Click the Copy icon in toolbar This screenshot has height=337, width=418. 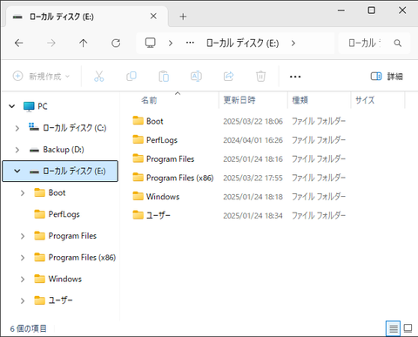(x=131, y=77)
